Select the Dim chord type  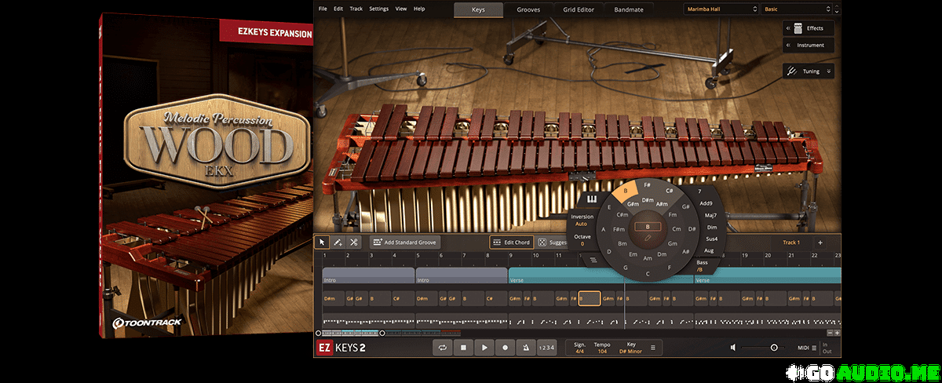pos(710,227)
